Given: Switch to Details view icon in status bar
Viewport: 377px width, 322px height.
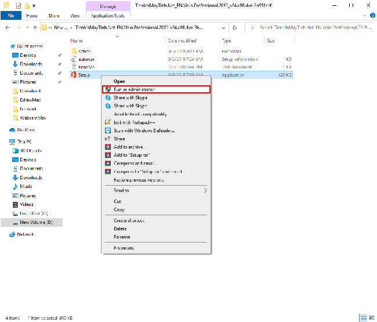Looking at the screenshot, I should click(x=364, y=318).
